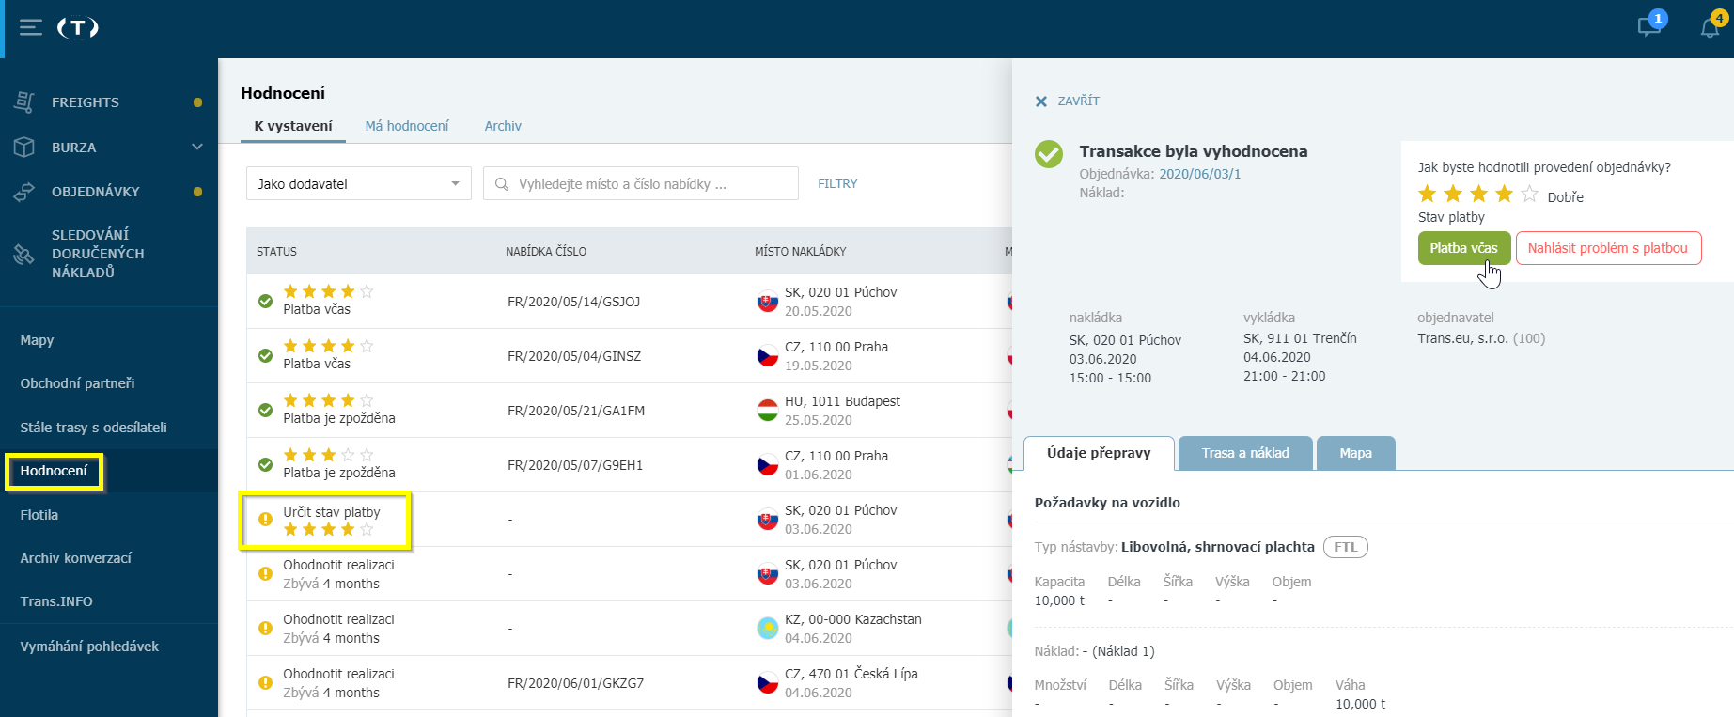1734x717 pixels.
Task: Click warning status icon of Určit stav platby row
Action: [x=266, y=520]
